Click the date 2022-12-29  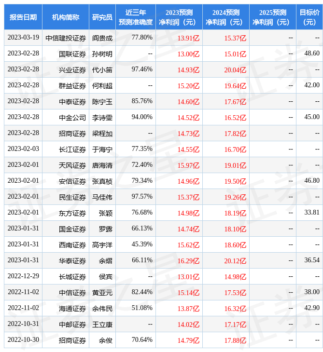(23, 276)
